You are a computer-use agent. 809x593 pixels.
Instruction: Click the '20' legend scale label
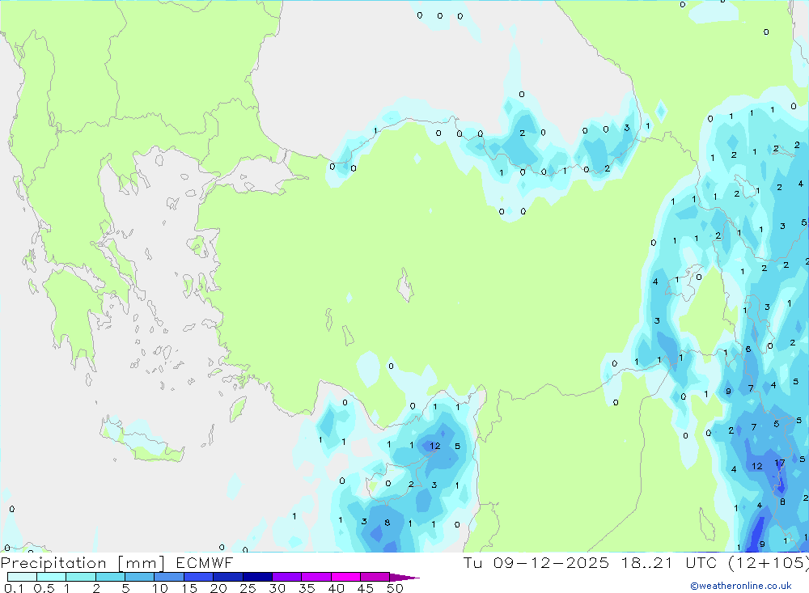tap(218, 588)
